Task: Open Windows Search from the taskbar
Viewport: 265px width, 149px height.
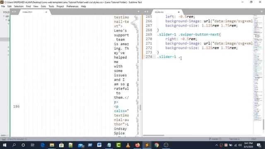Action: [14, 145]
